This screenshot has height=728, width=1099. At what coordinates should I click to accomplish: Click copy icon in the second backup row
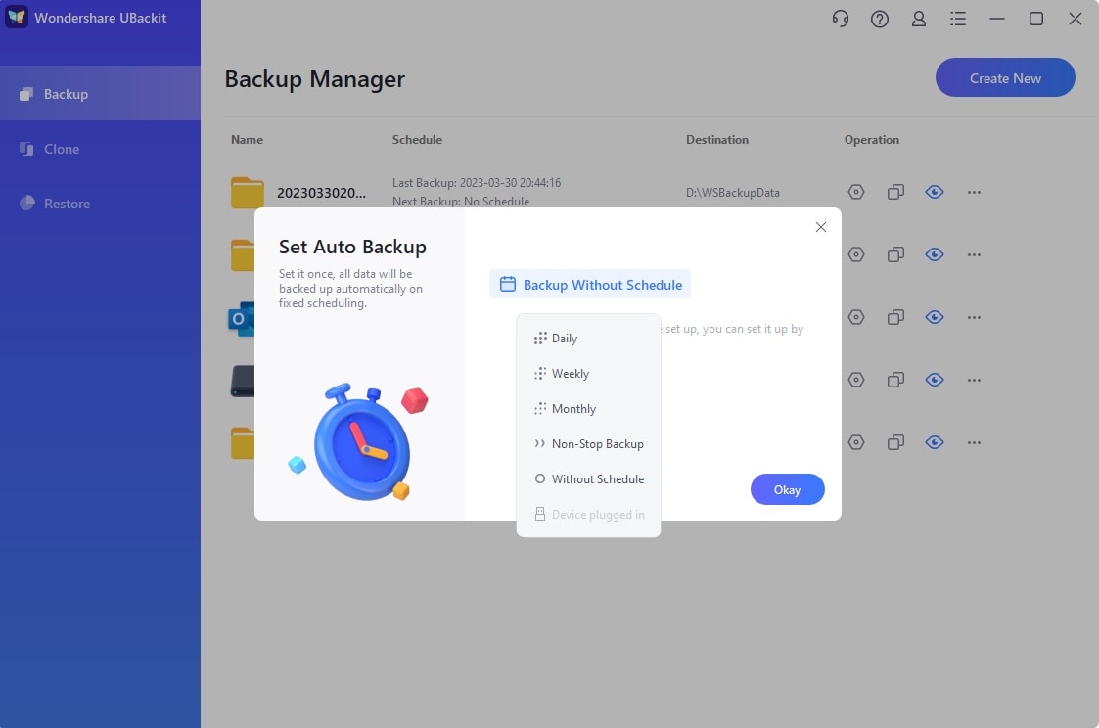[895, 254]
